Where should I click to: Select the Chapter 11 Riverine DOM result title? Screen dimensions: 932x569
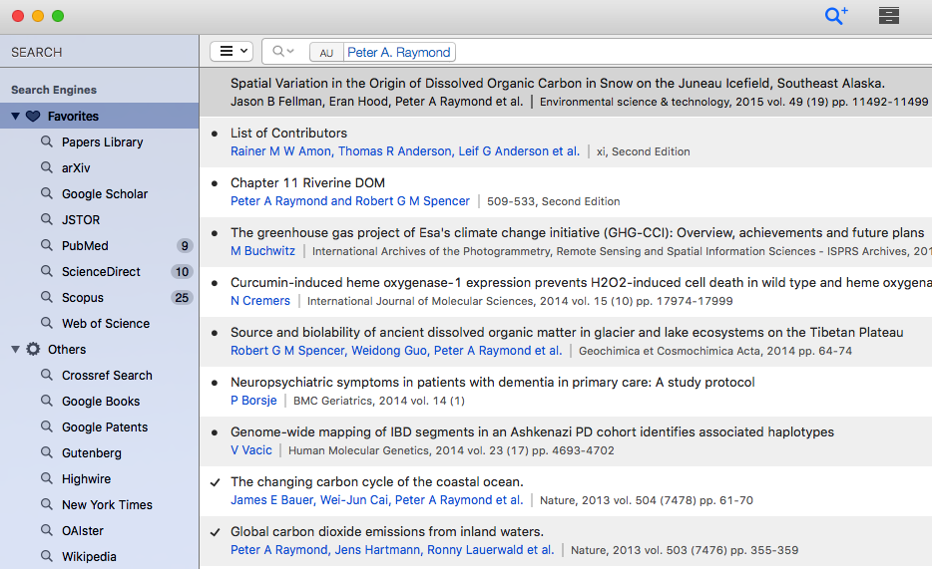[308, 182]
